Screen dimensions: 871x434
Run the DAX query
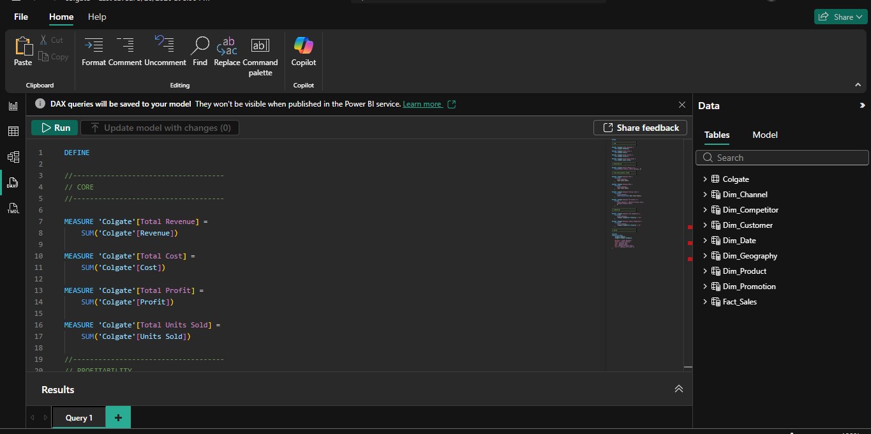point(55,128)
